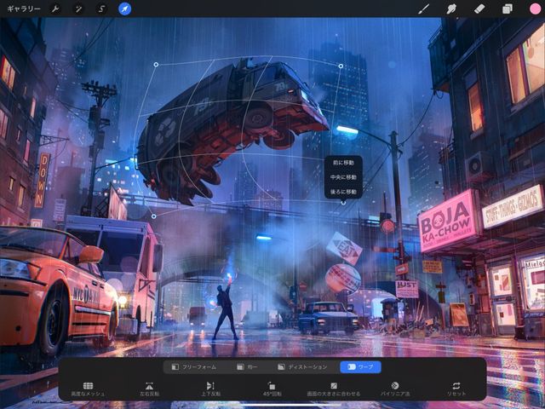Select the Eraser tool
This screenshot has height=409, width=545.
coord(479,9)
